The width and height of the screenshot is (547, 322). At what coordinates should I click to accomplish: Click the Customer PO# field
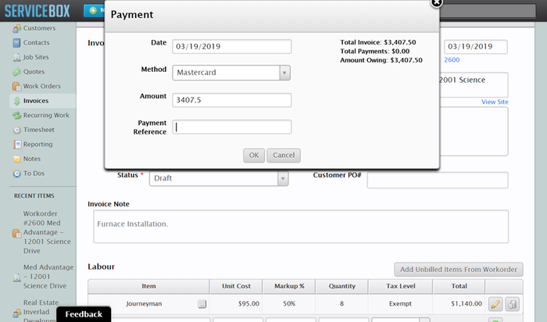tap(438, 180)
